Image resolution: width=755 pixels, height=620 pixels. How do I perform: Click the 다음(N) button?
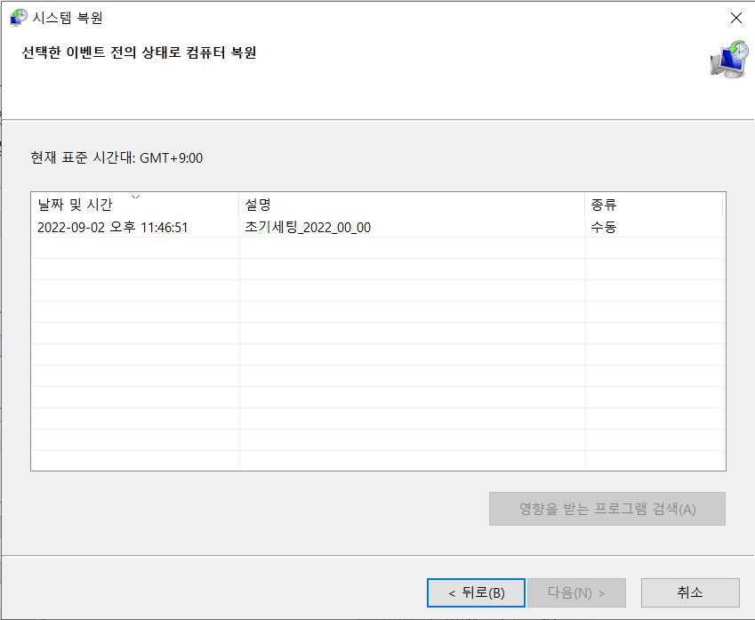[x=577, y=592]
